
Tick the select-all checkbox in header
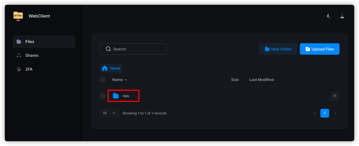(103, 80)
